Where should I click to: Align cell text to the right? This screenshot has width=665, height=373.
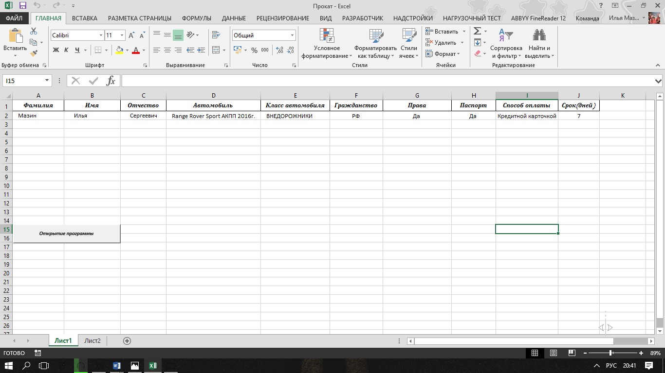(x=178, y=50)
